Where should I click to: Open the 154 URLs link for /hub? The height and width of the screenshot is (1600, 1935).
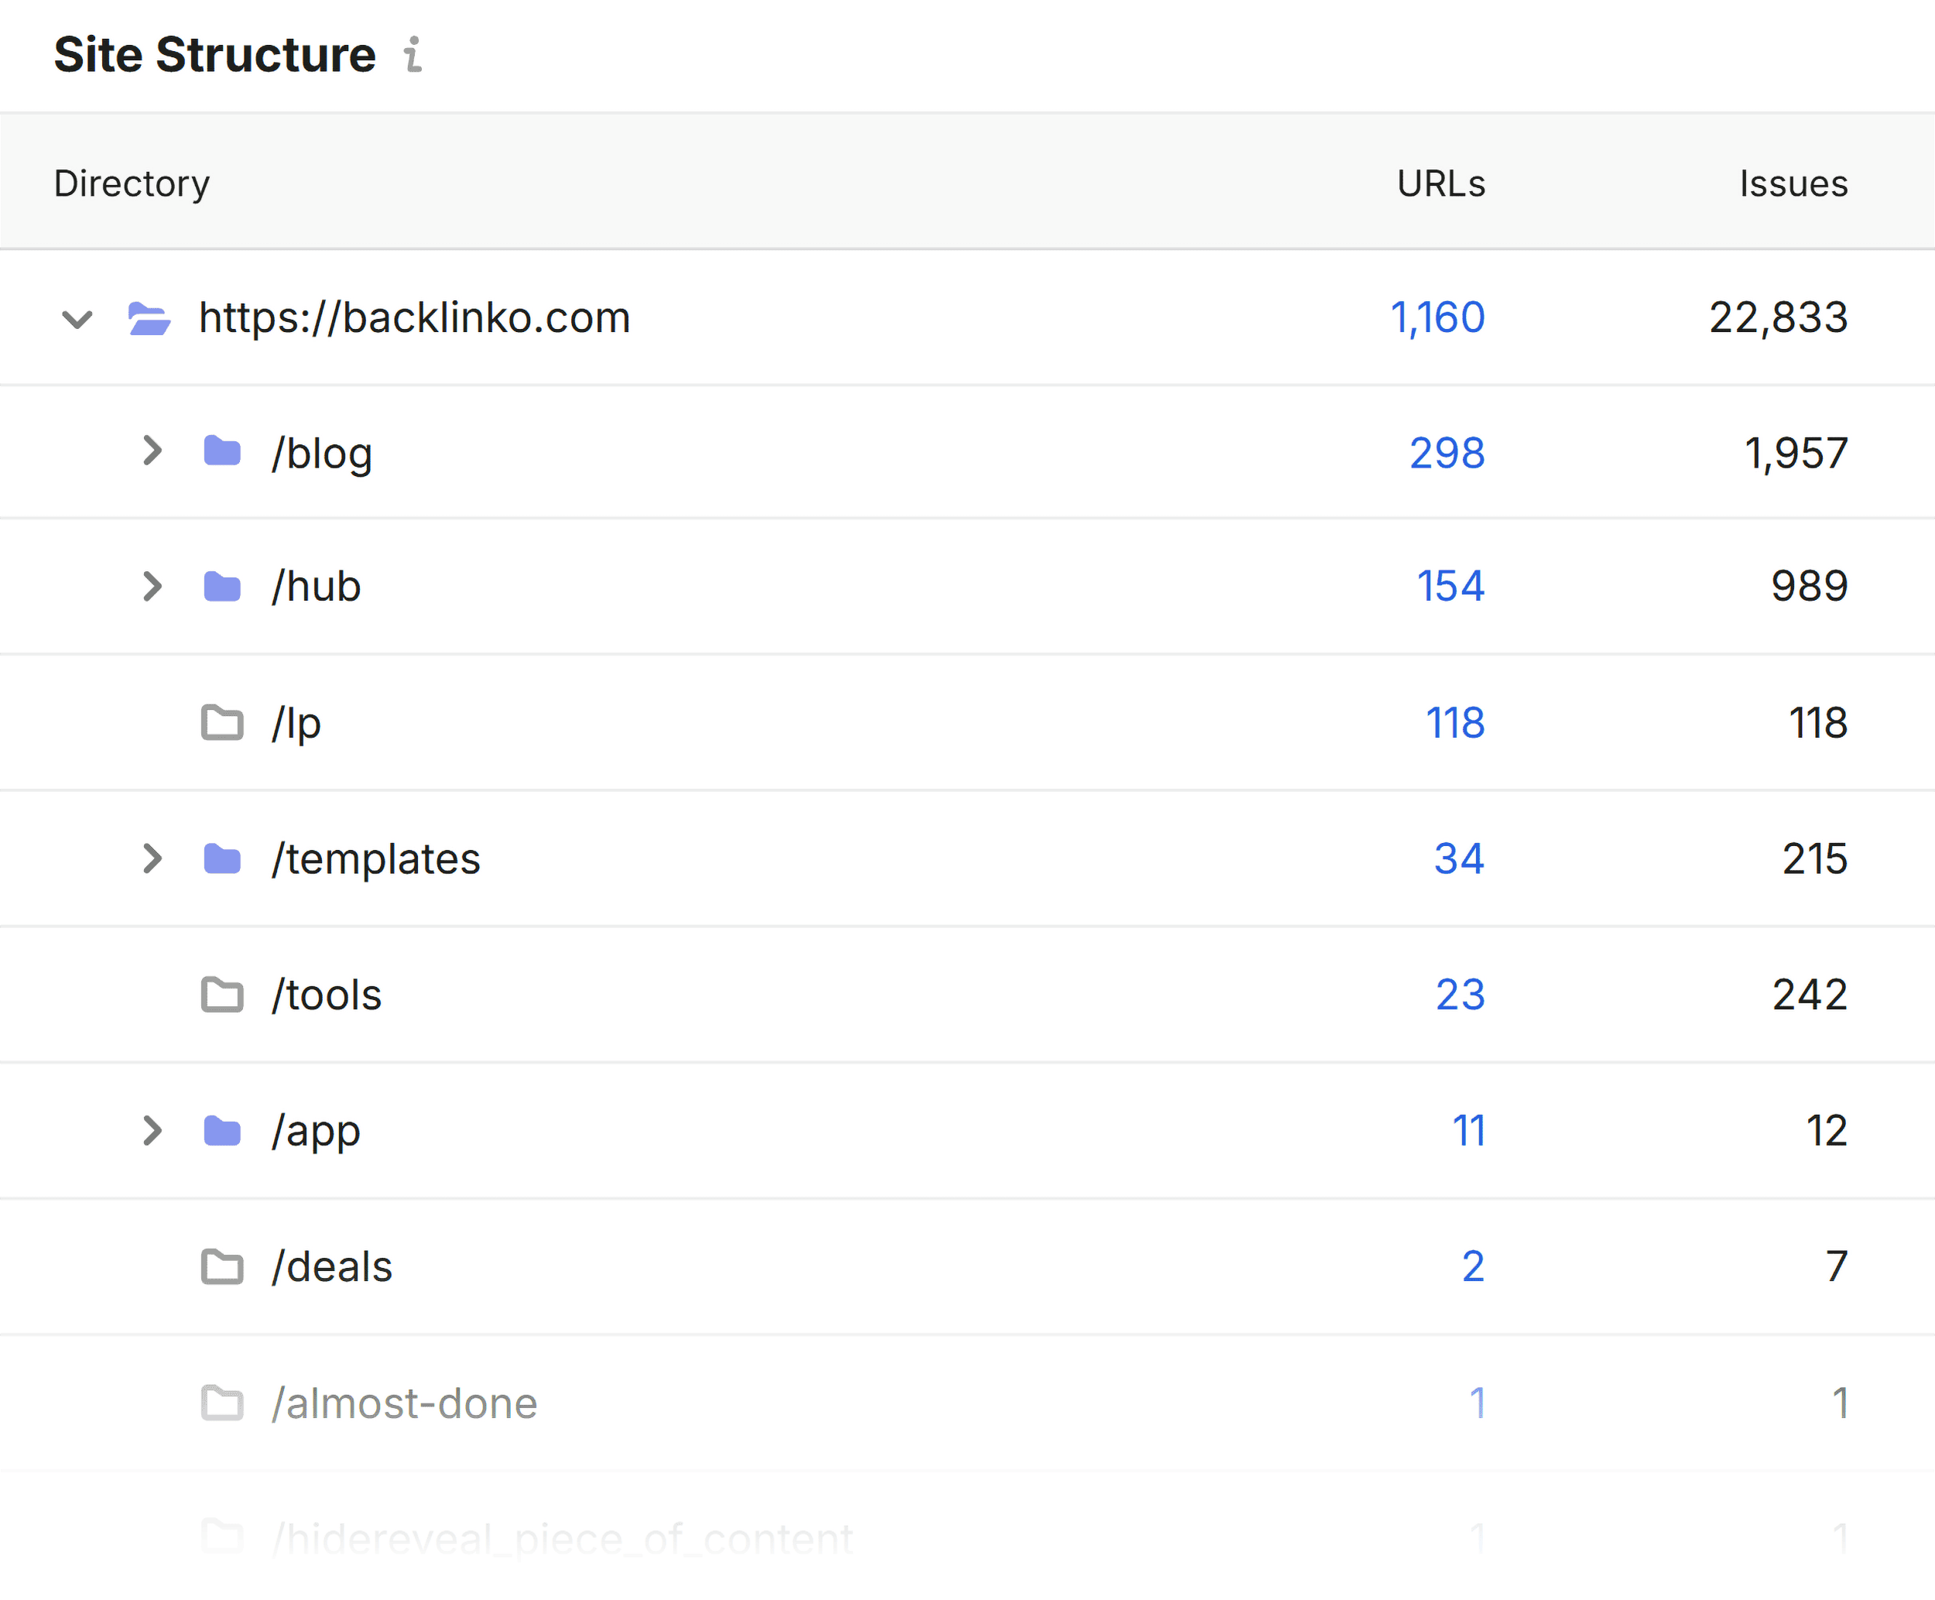point(1450,586)
